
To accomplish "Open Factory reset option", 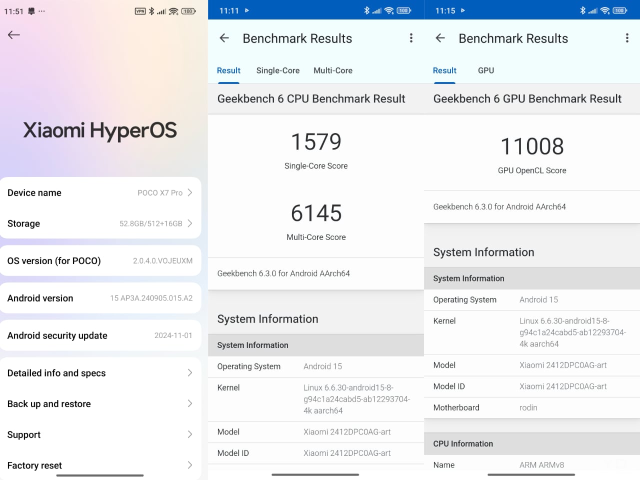I will 100,465.
